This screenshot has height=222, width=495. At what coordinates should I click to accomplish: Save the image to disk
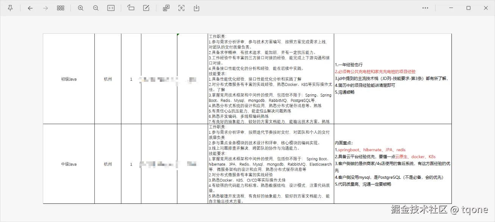pyautogui.click(x=196, y=8)
